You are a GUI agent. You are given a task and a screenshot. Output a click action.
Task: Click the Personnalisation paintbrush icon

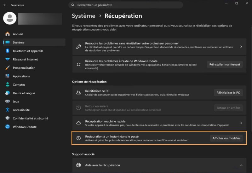click(8, 68)
